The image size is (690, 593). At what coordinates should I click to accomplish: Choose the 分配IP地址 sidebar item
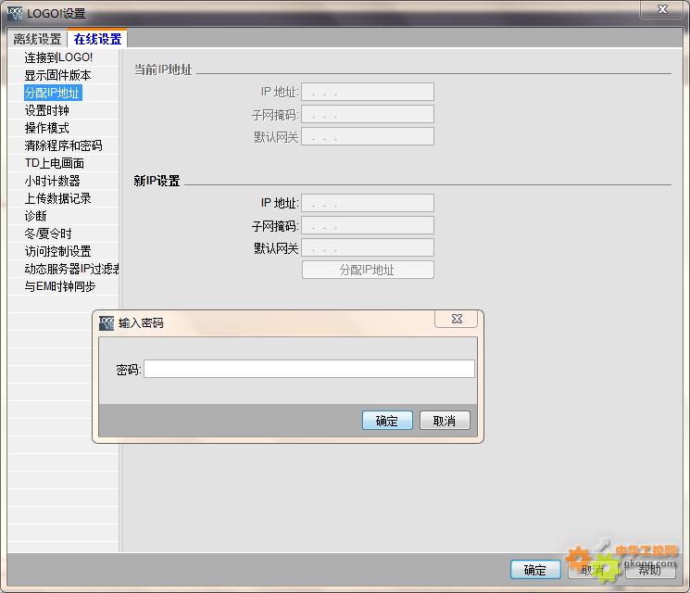tap(53, 93)
